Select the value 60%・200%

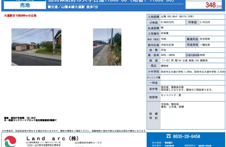tap(168, 55)
